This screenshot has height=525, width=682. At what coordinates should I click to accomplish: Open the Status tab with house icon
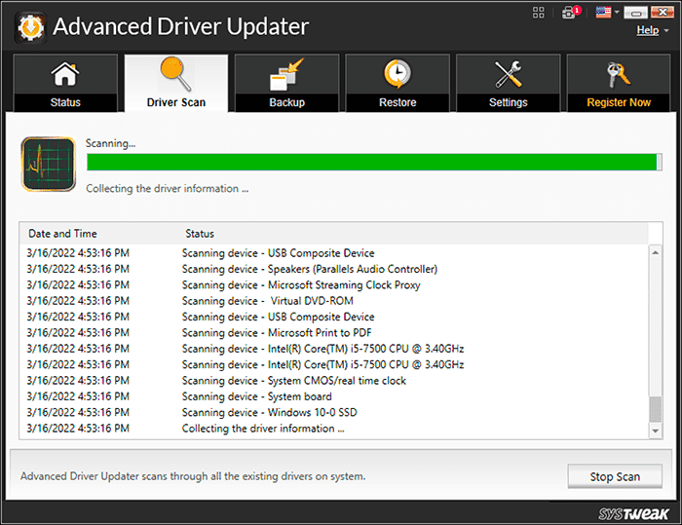(x=65, y=84)
